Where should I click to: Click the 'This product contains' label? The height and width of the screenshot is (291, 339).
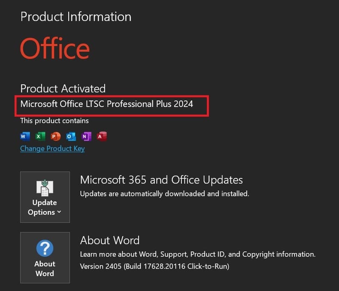(55, 121)
